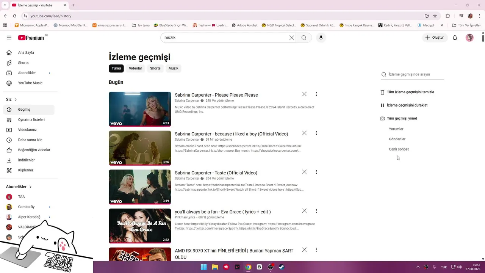Play the Please Please Please thumbnail
The height and width of the screenshot is (273, 485).
140,109
